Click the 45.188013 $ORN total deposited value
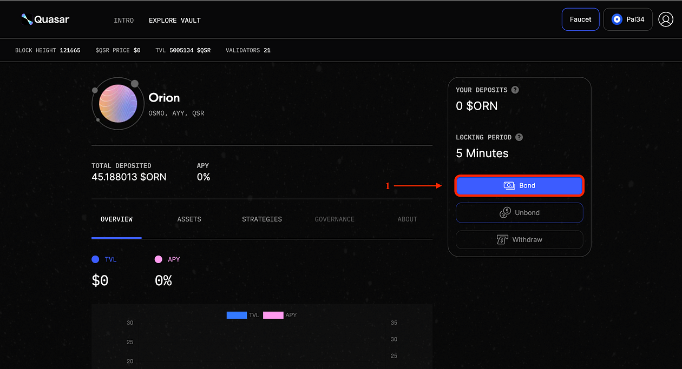682x369 pixels. [x=129, y=177]
